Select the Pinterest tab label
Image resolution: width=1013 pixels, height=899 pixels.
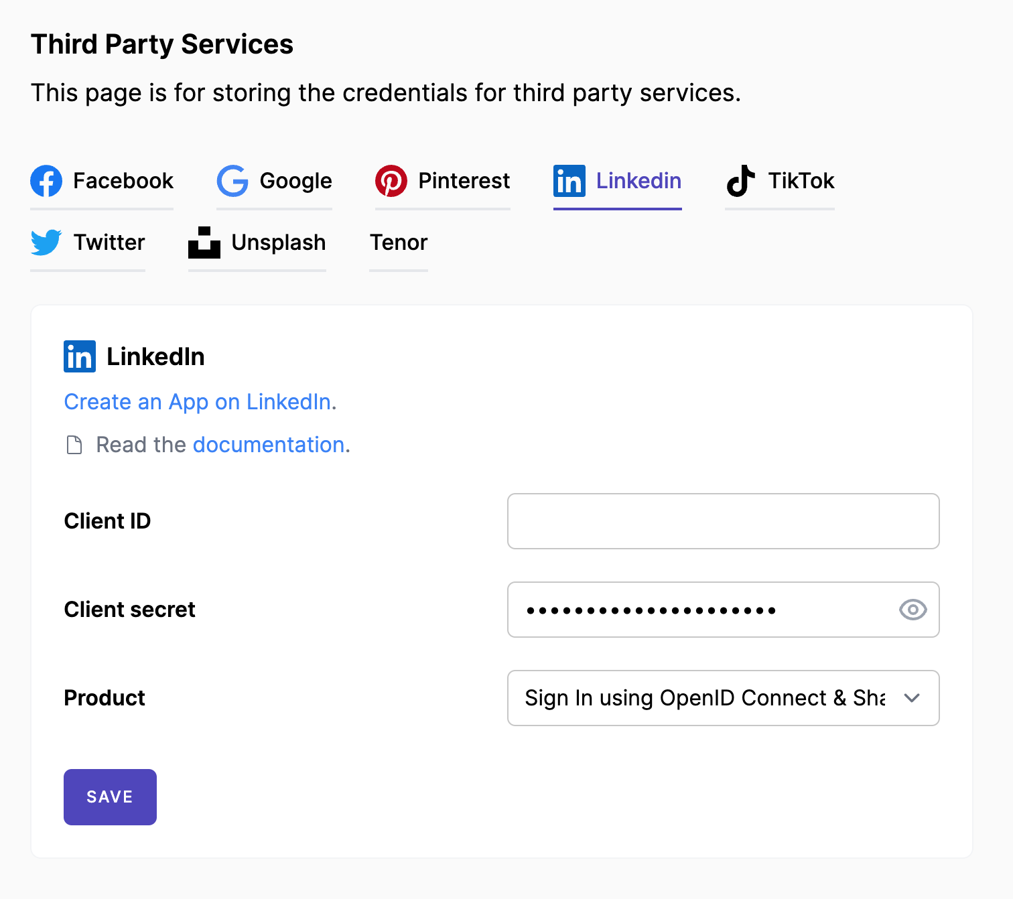pos(464,181)
